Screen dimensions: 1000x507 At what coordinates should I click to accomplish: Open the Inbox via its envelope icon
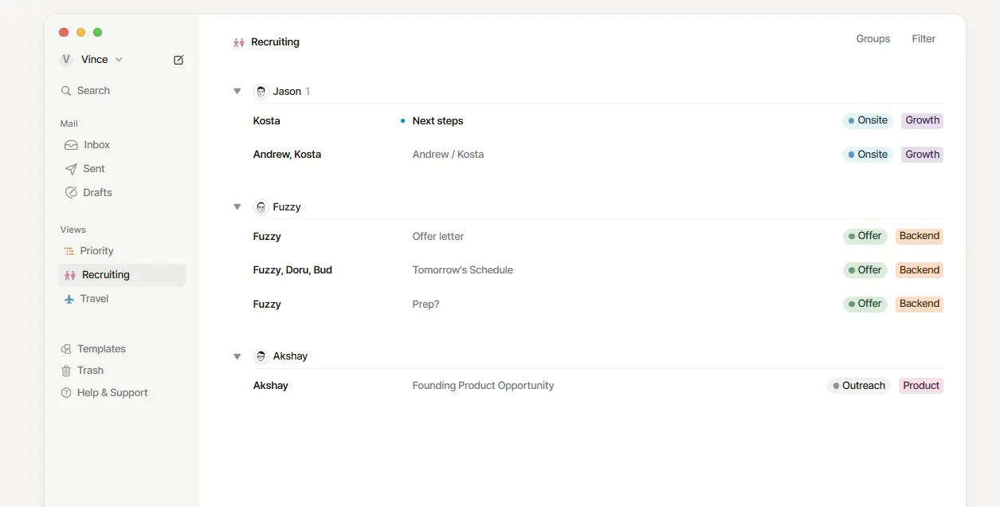pos(71,144)
